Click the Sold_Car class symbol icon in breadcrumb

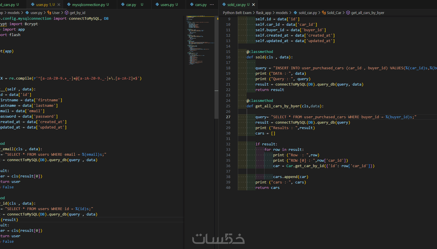pos(324,13)
